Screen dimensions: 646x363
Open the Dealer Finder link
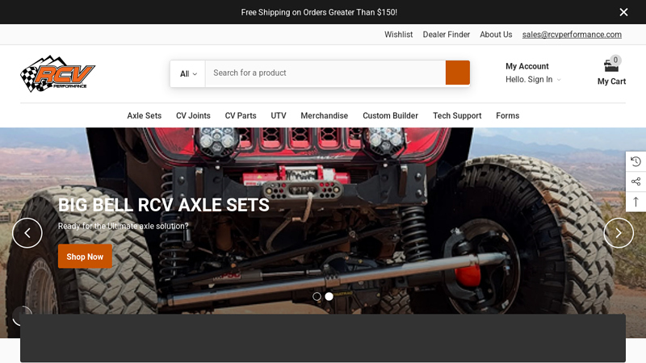point(446,35)
